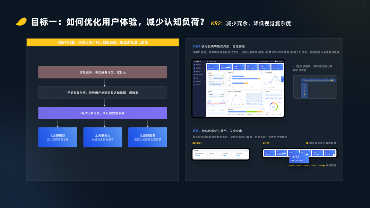370x208 pixels.
Task: Click the bell icon in the dashboard top bar
Action: 271,61
